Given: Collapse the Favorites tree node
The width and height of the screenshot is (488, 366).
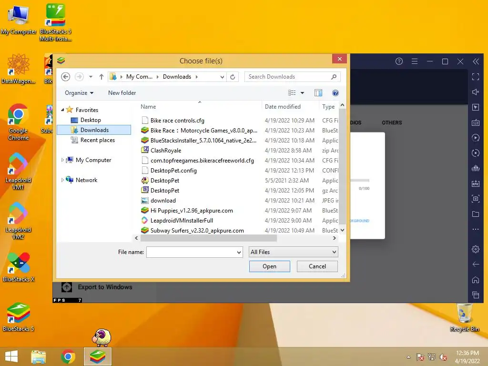Looking at the screenshot, I should [62, 110].
